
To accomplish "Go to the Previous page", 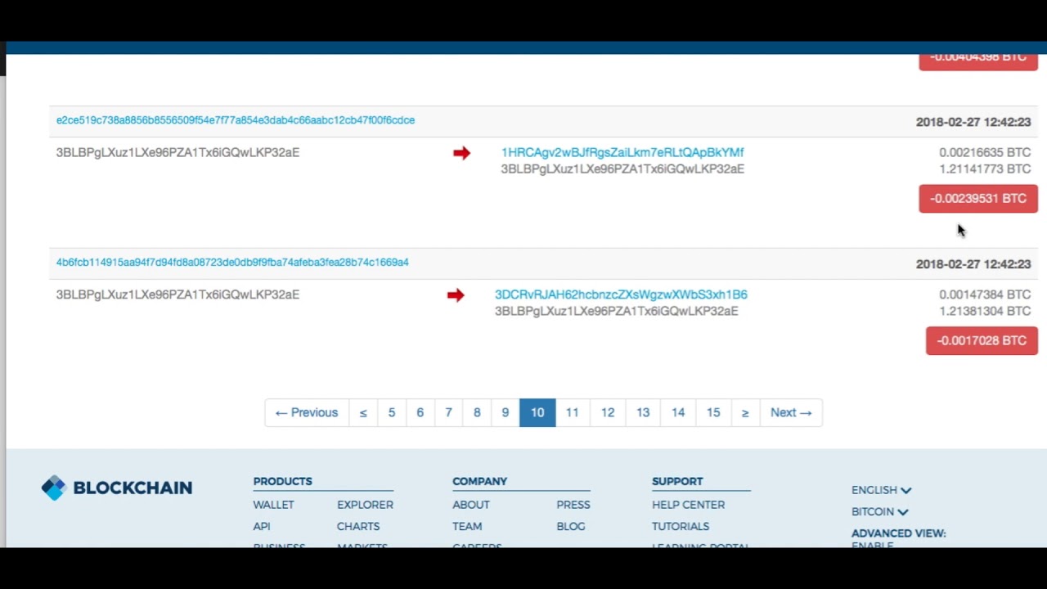I will 307,413.
